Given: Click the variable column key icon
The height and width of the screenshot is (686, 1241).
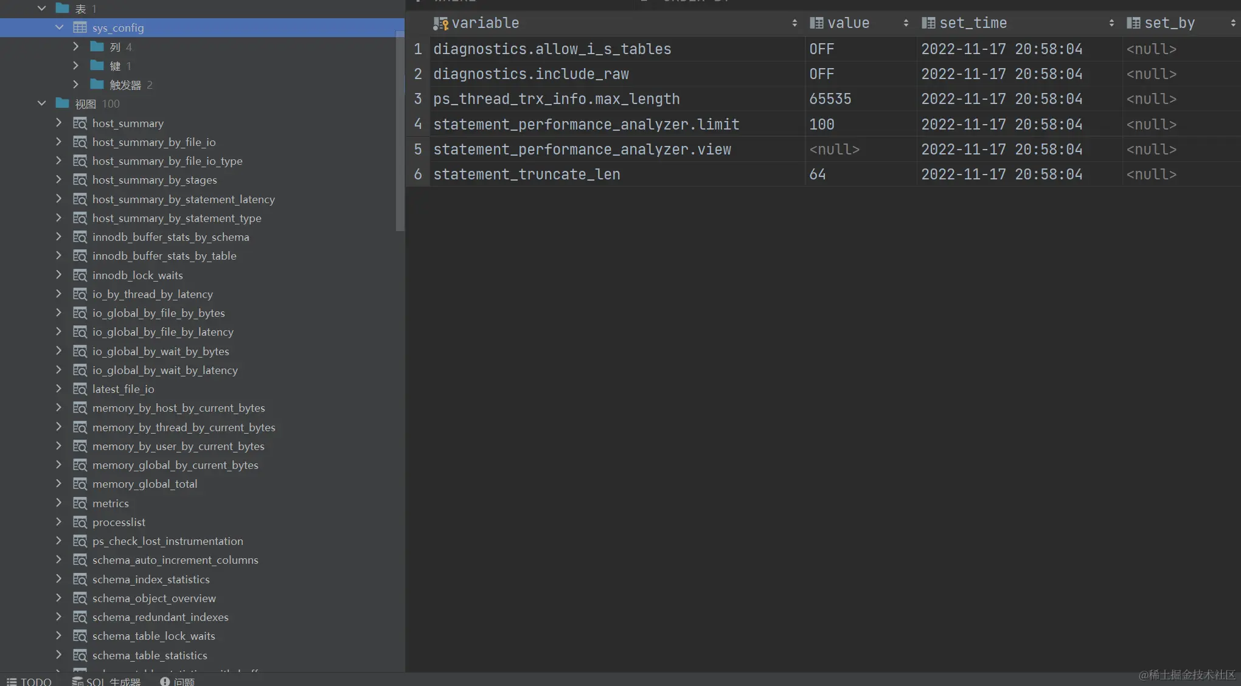Looking at the screenshot, I should [x=440, y=24].
